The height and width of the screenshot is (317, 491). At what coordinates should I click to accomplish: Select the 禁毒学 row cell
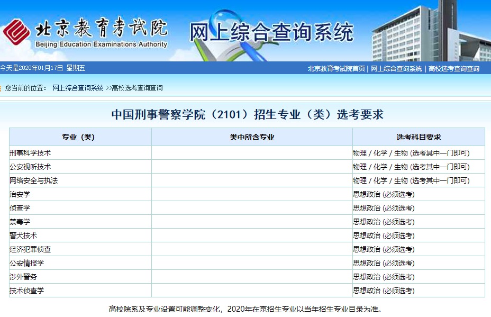[80, 222]
